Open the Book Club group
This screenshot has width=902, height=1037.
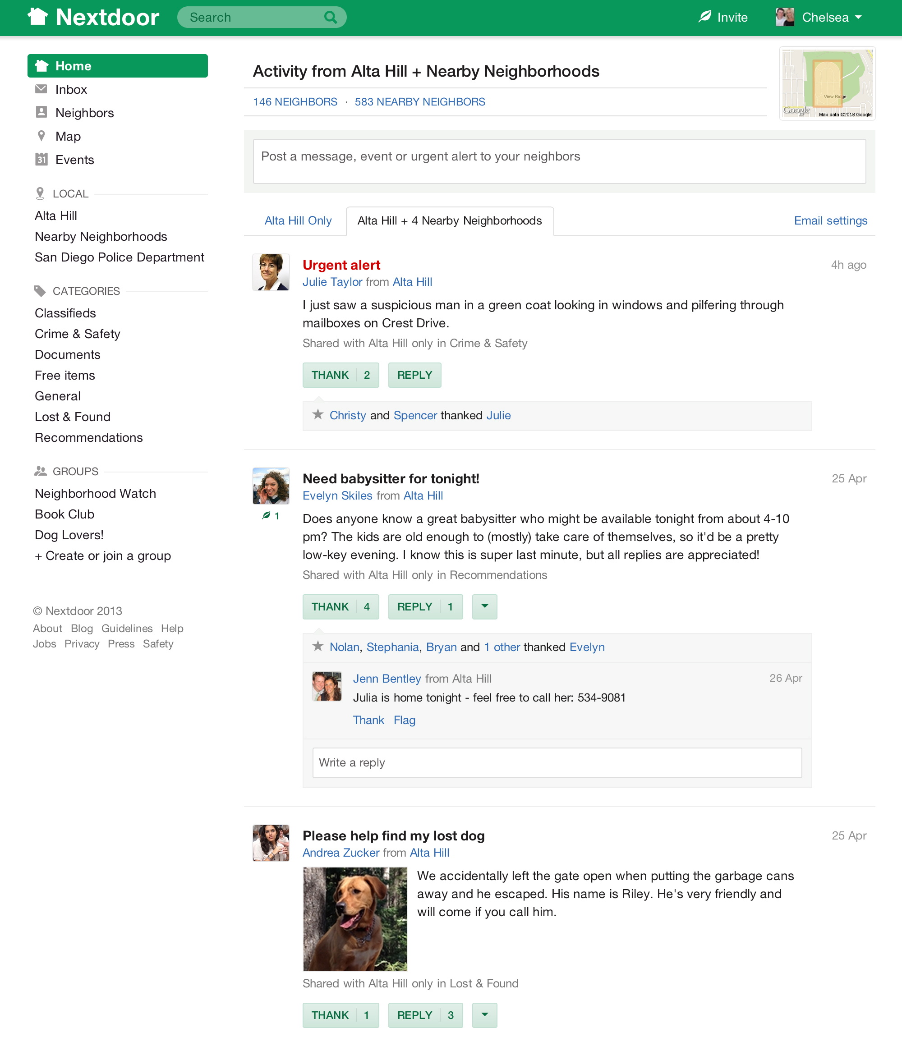[64, 514]
